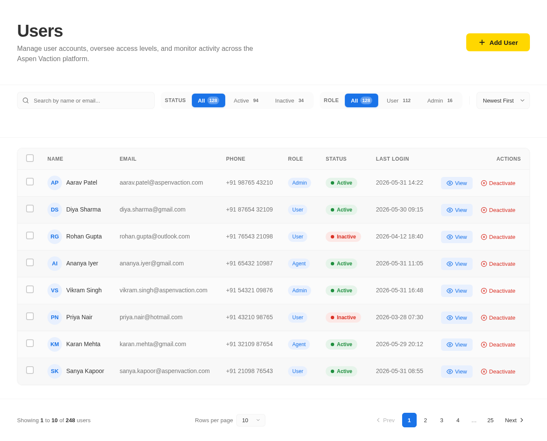View Karan Mehta's details
547x441 pixels.
457,344
